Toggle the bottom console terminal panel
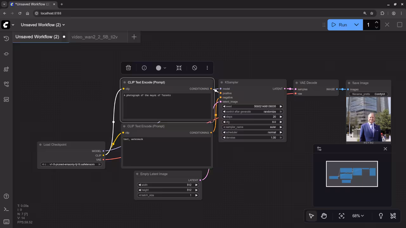406x228 pixels. coord(6,209)
